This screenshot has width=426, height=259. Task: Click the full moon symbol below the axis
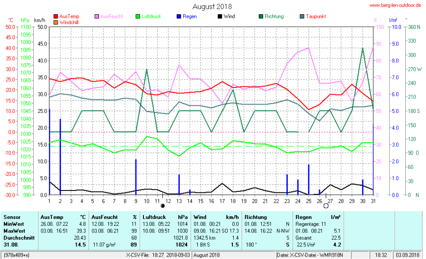(326, 206)
